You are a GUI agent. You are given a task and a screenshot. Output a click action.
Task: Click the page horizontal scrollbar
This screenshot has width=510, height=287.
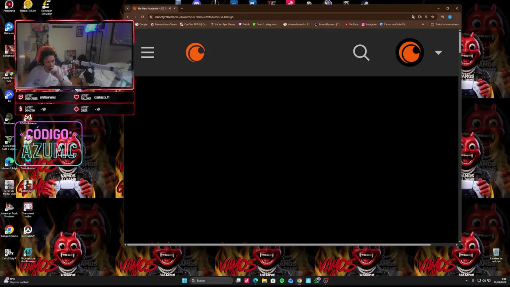click(279, 244)
